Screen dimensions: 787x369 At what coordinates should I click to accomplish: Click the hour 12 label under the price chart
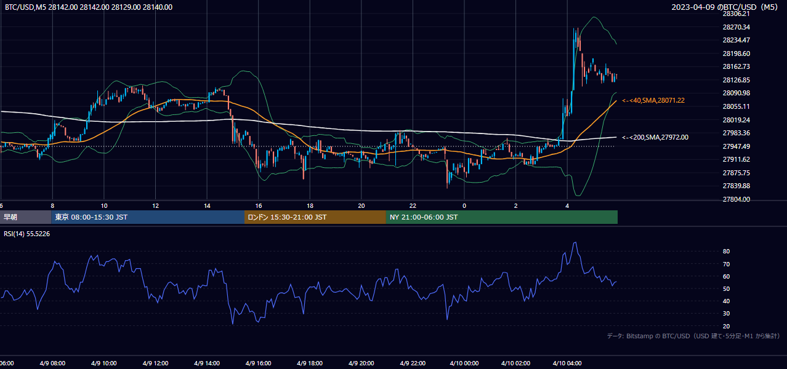pos(156,206)
